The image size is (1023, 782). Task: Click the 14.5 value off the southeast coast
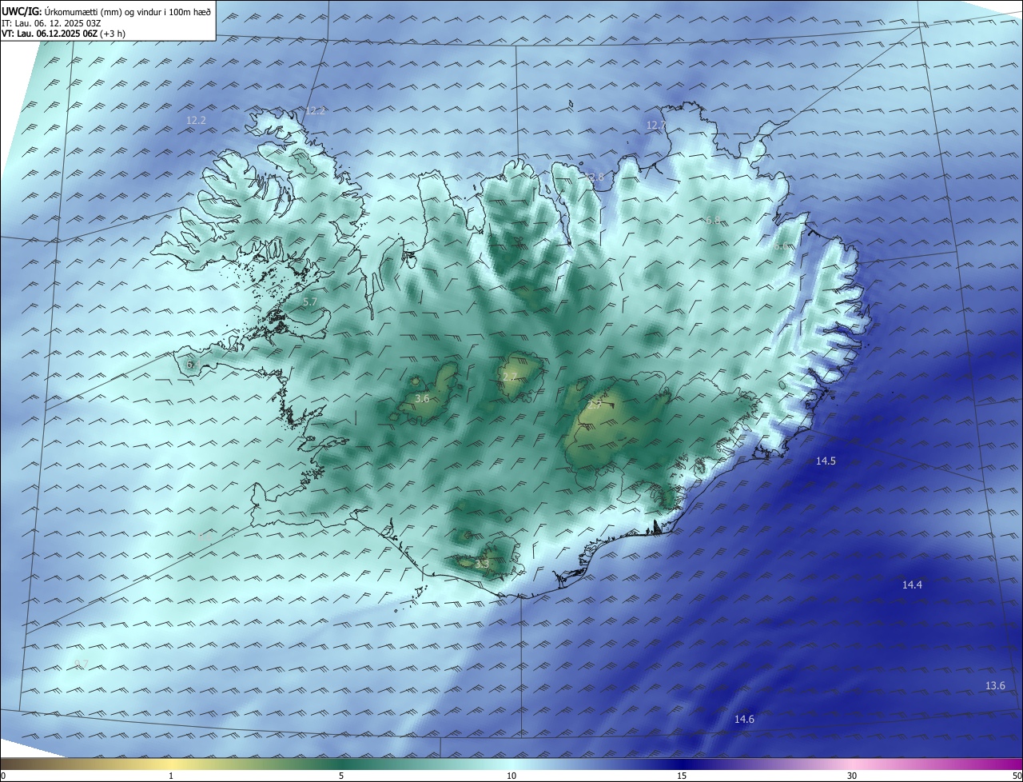[x=826, y=461]
